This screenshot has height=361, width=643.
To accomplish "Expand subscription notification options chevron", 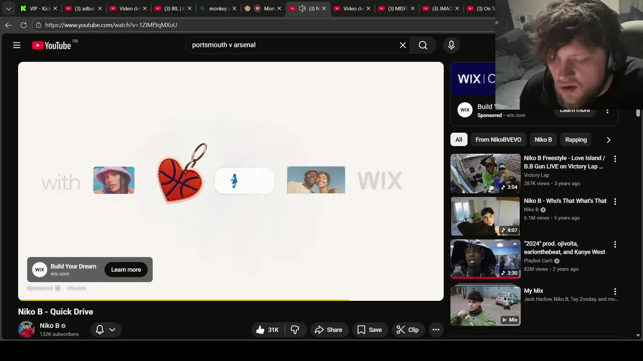I will tap(112, 330).
